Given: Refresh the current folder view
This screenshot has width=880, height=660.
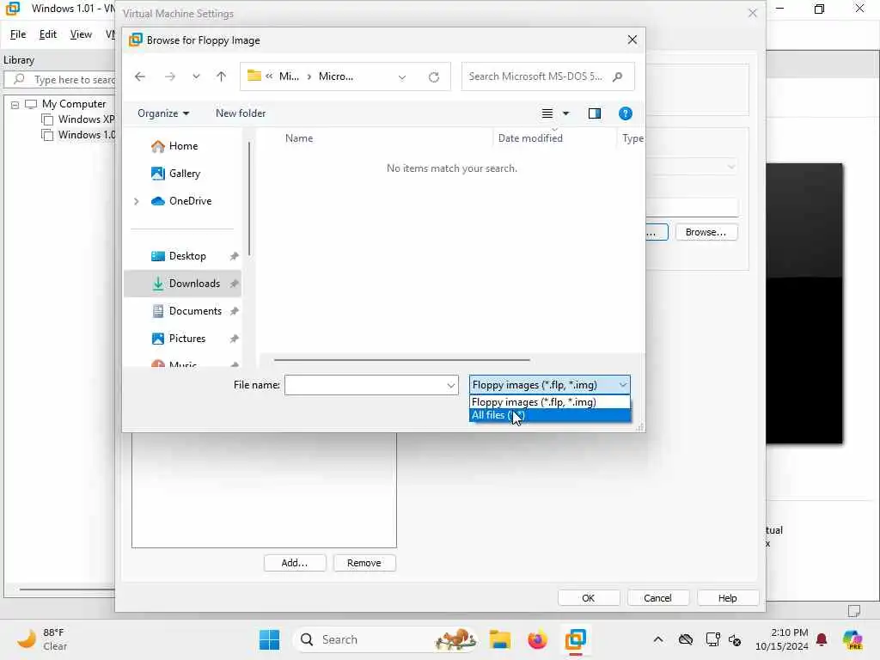Looking at the screenshot, I should coord(434,76).
